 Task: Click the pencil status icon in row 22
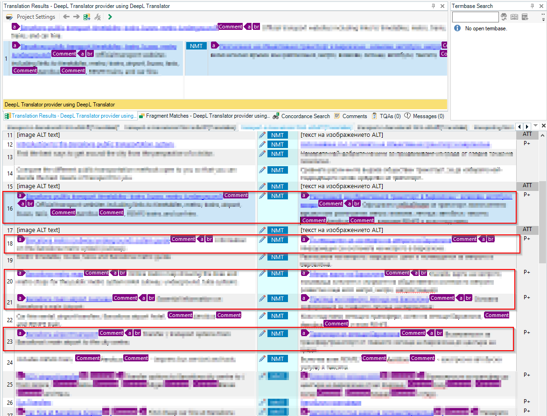pyautogui.click(x=262, y=316)
